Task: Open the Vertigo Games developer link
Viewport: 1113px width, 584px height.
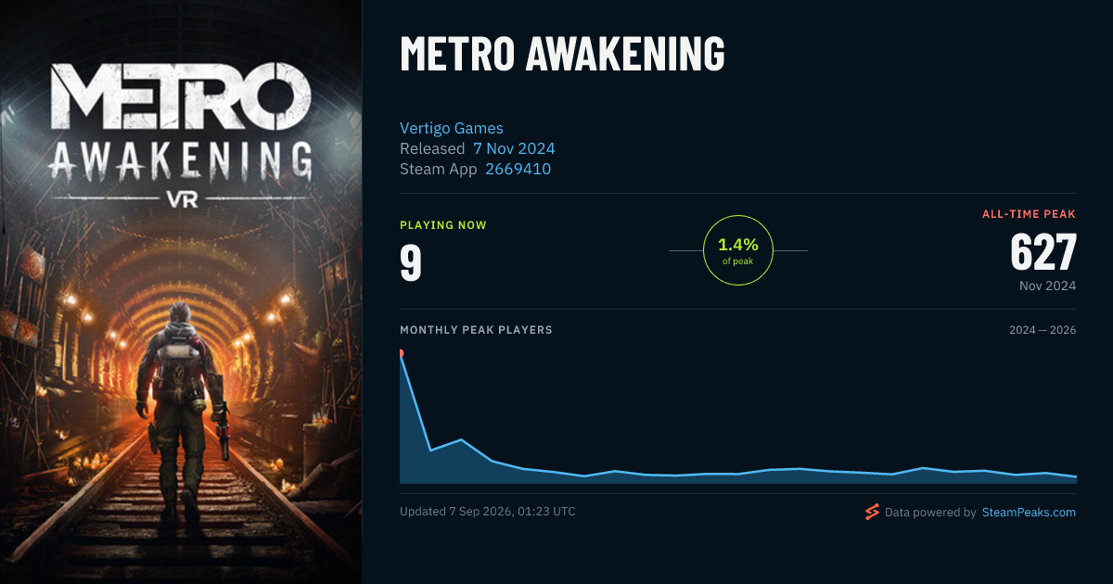Action: click(452, 128)
